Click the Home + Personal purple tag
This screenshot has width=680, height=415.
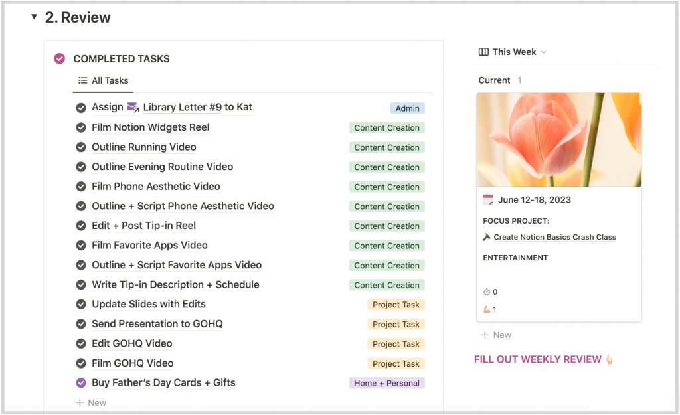387,383
